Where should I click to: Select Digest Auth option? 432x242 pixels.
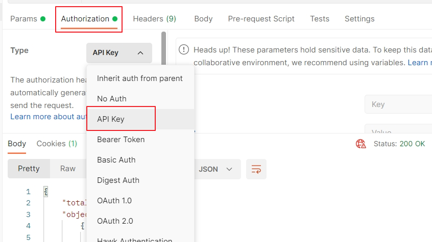tap(140, 180)
